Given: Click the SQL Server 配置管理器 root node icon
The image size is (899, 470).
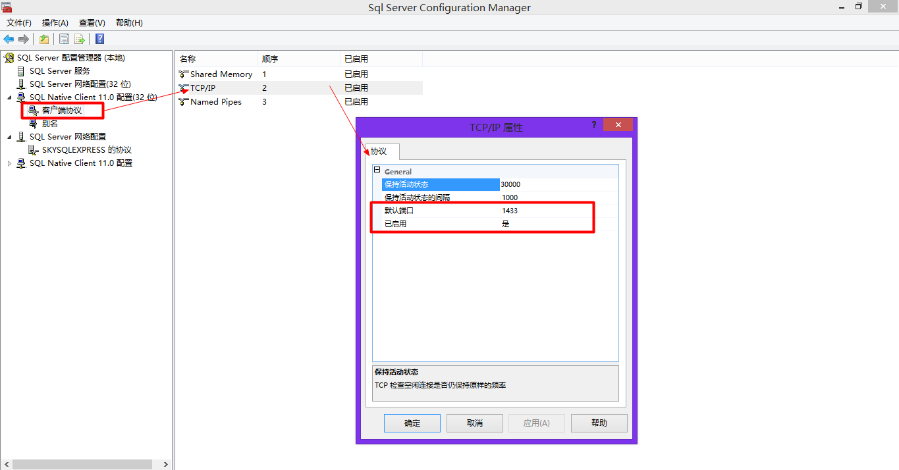Looking at the screenshot, I should click(9, 58).
